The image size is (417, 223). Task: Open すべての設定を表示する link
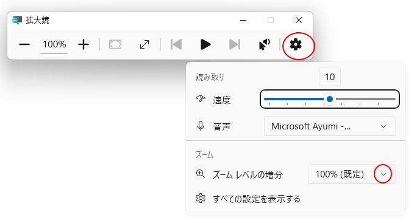click(x=257, y=199)
